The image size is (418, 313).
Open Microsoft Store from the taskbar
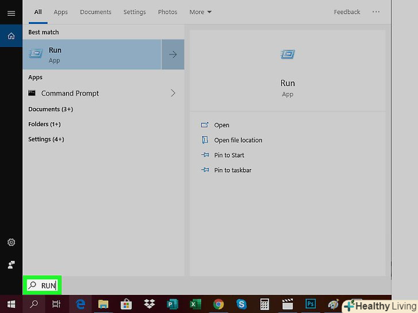[x=126, y=304]
